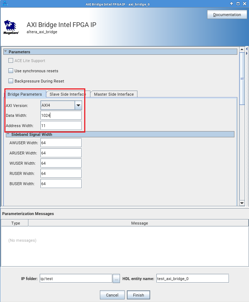The width and height of the screenshot is (249, 302).
Task: Click the vertical scrollbar thumb
Action: tap(242, 79)
